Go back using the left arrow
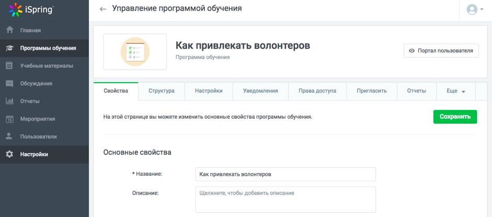This screenshot has width=492, height=217. [x=103, y=9]
